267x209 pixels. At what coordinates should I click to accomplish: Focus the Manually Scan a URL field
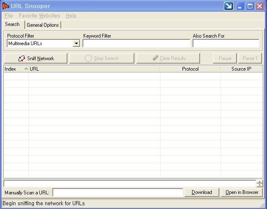pyautogui.click(x=118, y=193)
